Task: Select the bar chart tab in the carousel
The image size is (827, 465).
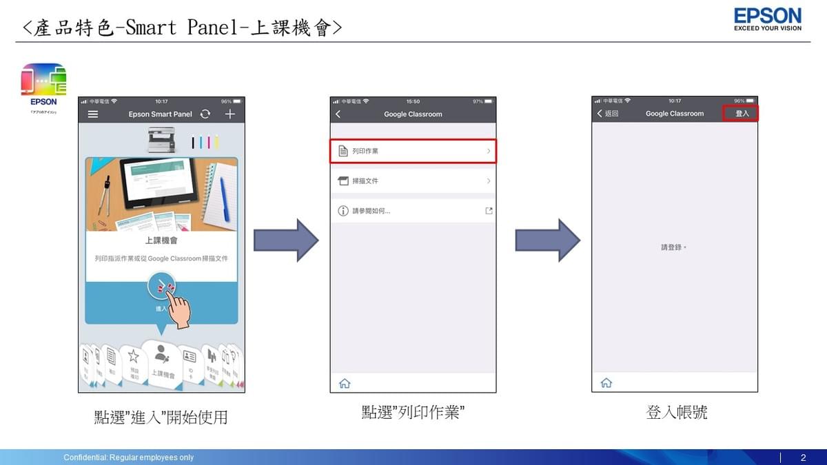Action: [211, 364]
